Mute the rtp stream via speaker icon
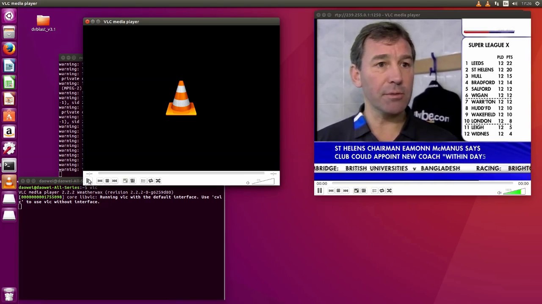Image resolution: width=542 pixels, height=304 pixels. tap(499, 193)
